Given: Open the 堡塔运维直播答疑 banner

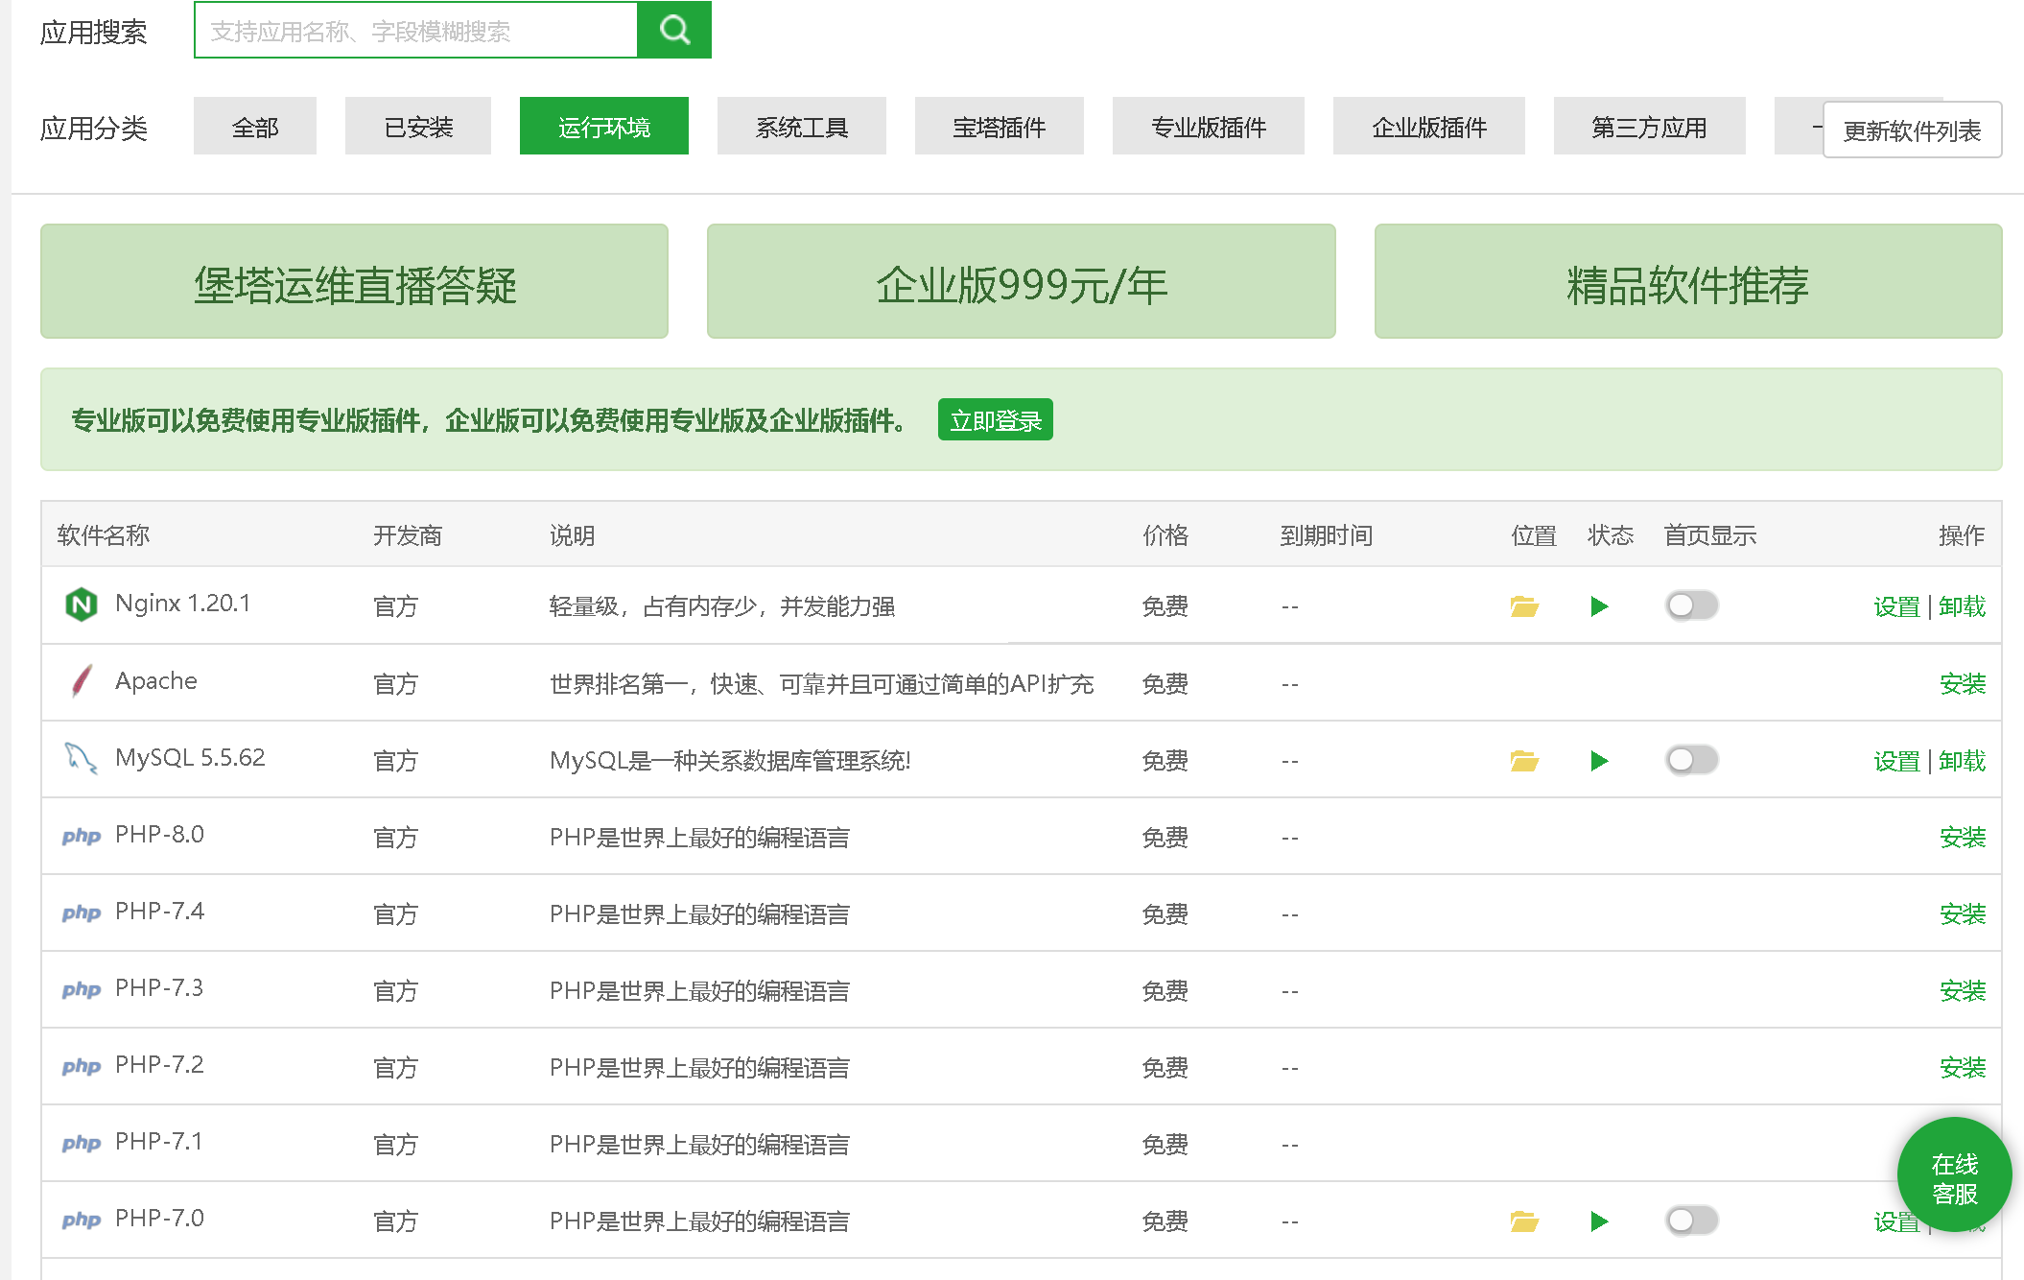Looking at the screenshot, I should [x=354, y=281].
